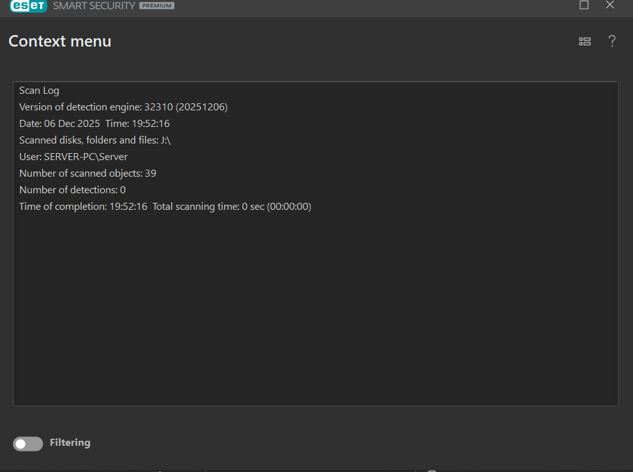Maximize the ESET window
Screen dimensions: 633x472
[584, 5]
